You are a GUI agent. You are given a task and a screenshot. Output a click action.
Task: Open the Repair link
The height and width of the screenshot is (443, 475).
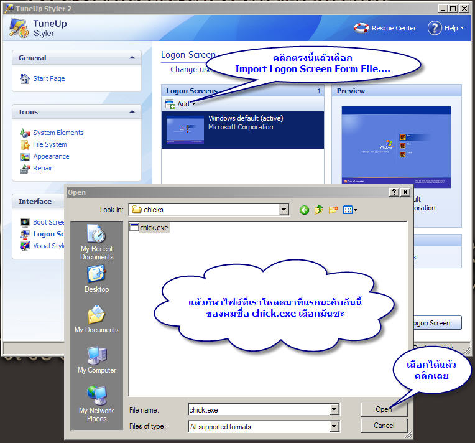click(x=43, y=168)
